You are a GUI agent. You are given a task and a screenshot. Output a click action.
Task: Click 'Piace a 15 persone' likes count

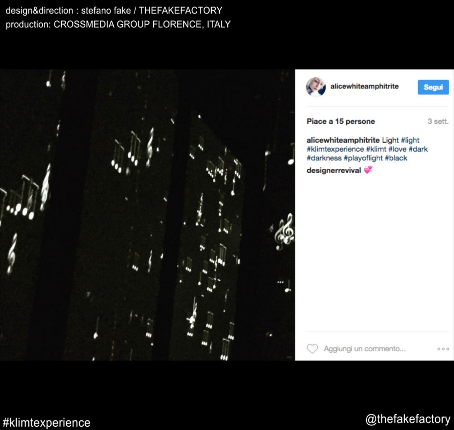pyautogui.click(x=340, y=121)
